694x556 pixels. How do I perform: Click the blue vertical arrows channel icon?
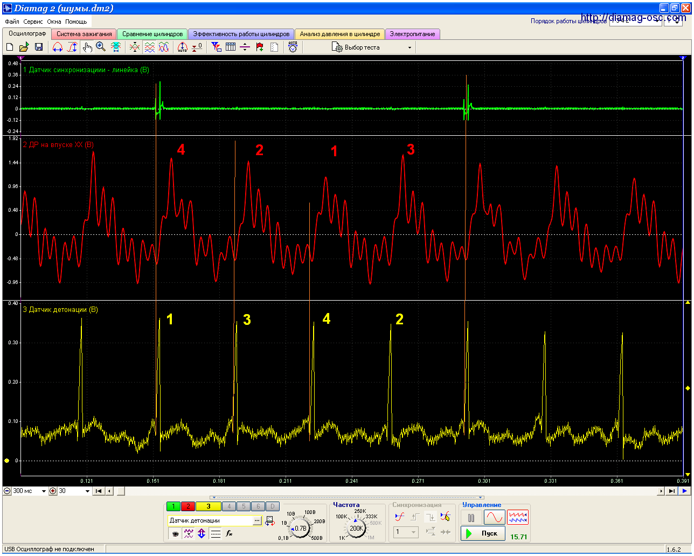[202, 533]
